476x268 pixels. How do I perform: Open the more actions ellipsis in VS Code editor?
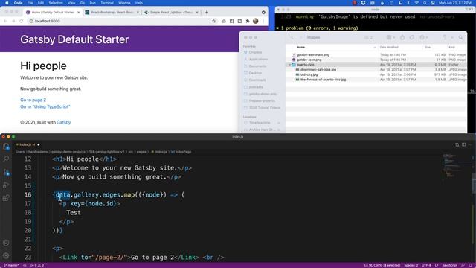tap(470, 144)
